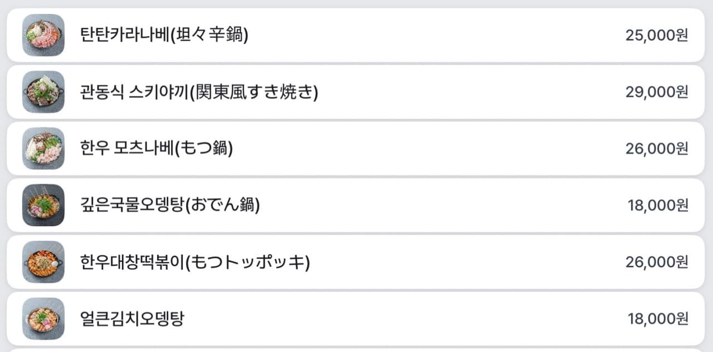Tap the 29,000원 price label
This screenshot has height=352, width=713.
tap(657, 92)
